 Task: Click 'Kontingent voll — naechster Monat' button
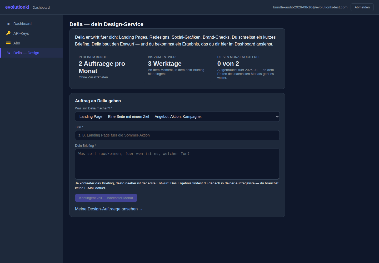[x=106, y=198]
